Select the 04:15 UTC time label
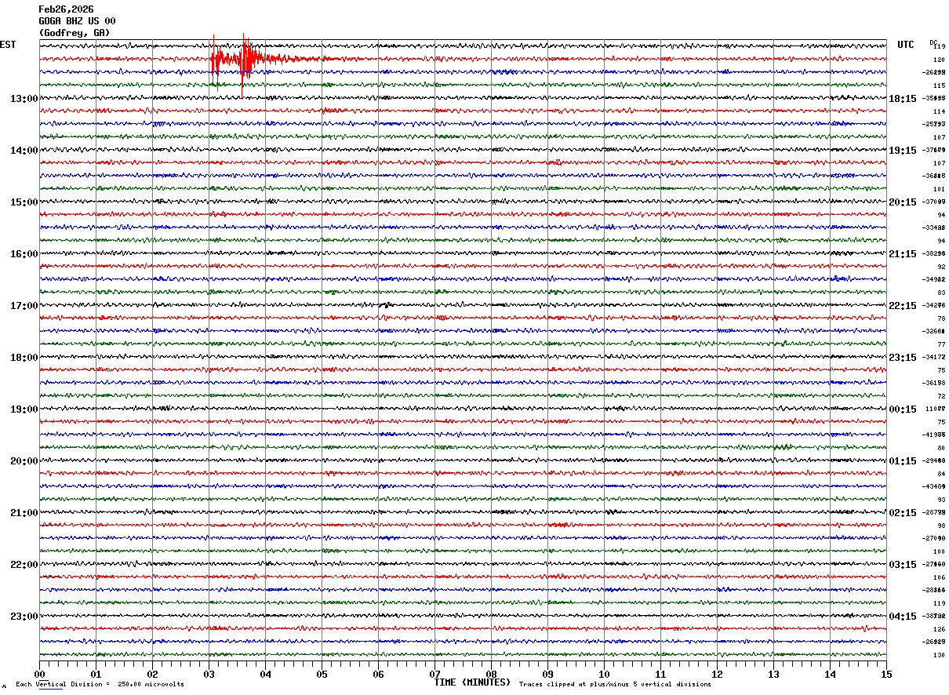This screenshot has height=695, width=949. [902, 617]
